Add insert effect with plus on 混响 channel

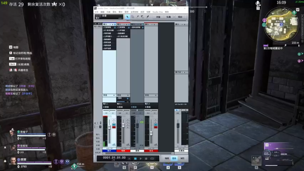pyautogui.click(x=140, y=24)
